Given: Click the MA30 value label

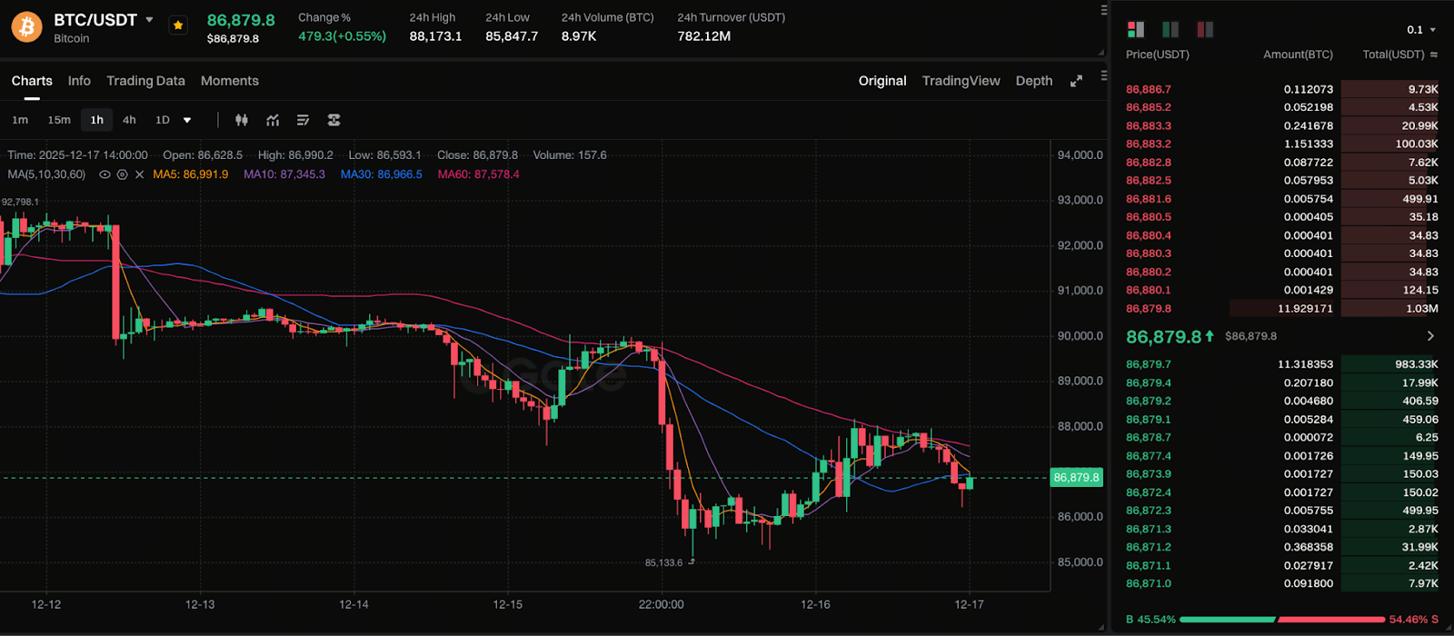Looking at the screenshot, I should click(x=382, y=174).
